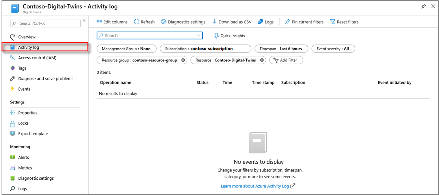Click the Diagnose and solve problems wrench icon
Viewport: 439px width, 195px height.
pos(13,79)
